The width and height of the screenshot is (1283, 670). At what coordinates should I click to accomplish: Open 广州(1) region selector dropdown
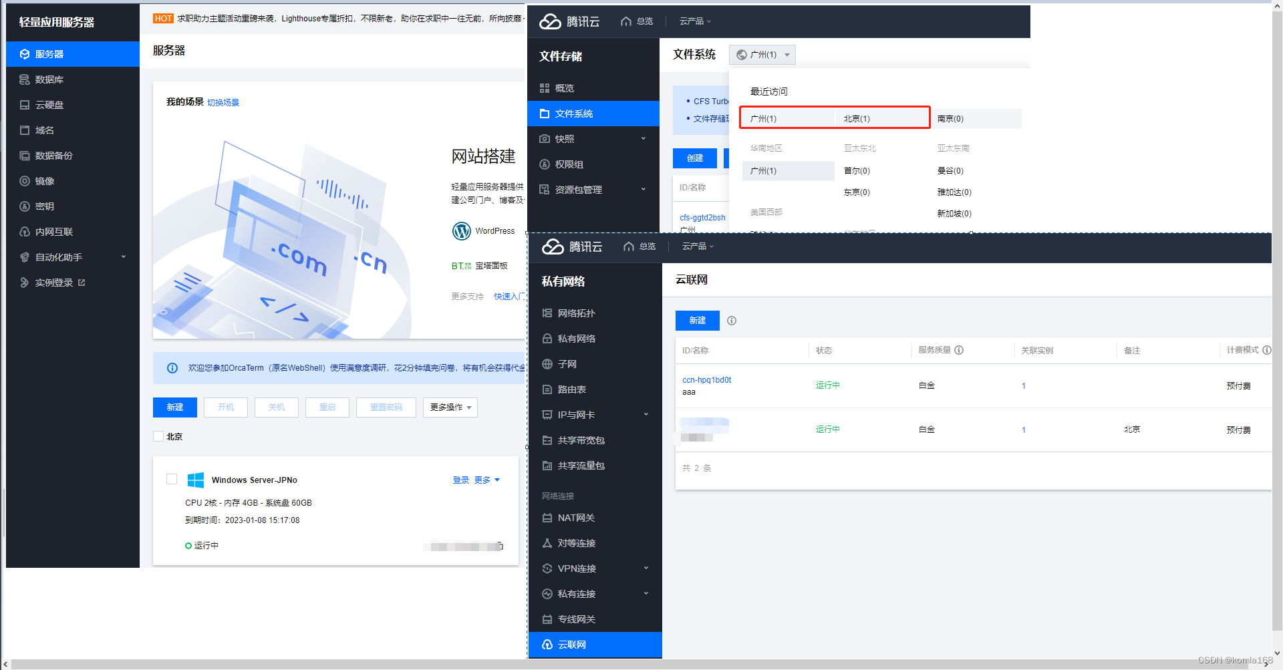coord(762,55)
